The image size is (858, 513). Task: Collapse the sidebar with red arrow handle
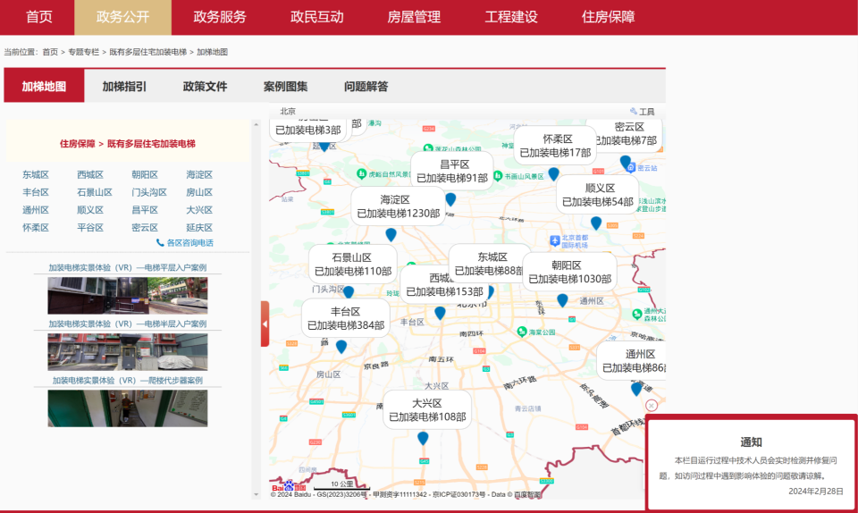tap(265, 324)
